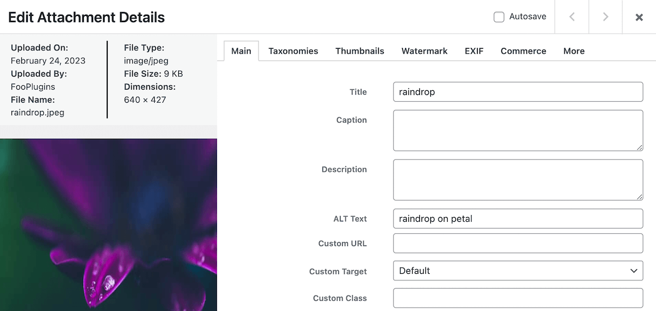The height and width of the screenshot is (311, 656).
Task: Click the ALT Text label
Action: [x=350, y=219]
